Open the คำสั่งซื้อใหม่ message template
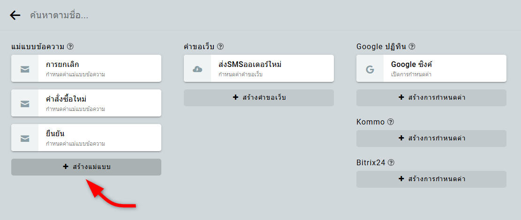The width and height of the screenshot is (521, 220). pyautogui.click(x=98, y=103)
